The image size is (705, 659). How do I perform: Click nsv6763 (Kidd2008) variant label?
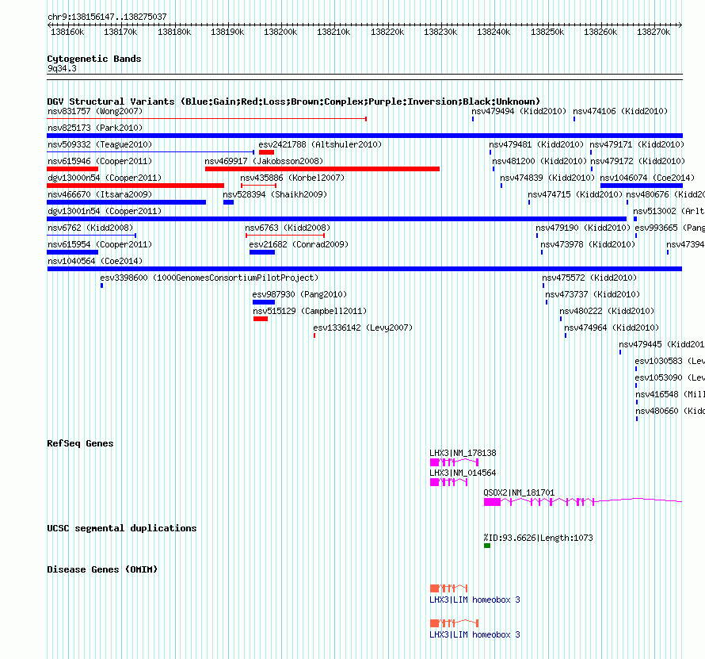coord(288,228)
